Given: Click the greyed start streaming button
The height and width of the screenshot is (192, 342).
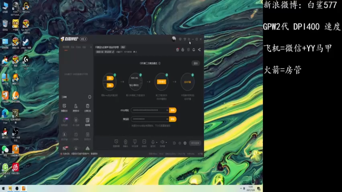Looking at the screenshot, I should [x=195, y=143].
